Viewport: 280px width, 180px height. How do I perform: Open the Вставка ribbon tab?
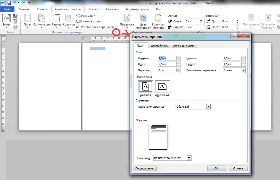(x=42, y=9)
